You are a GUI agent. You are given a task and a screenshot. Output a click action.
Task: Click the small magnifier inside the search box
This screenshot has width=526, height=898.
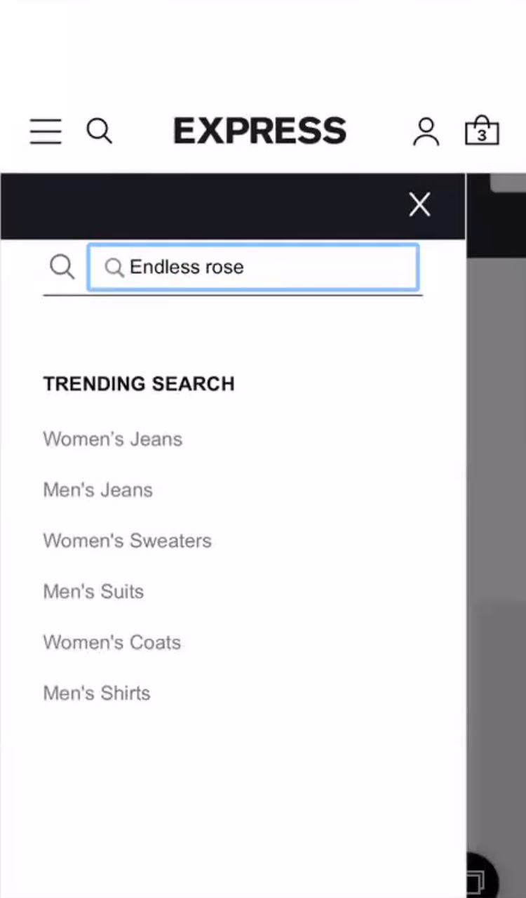(114, 268)
